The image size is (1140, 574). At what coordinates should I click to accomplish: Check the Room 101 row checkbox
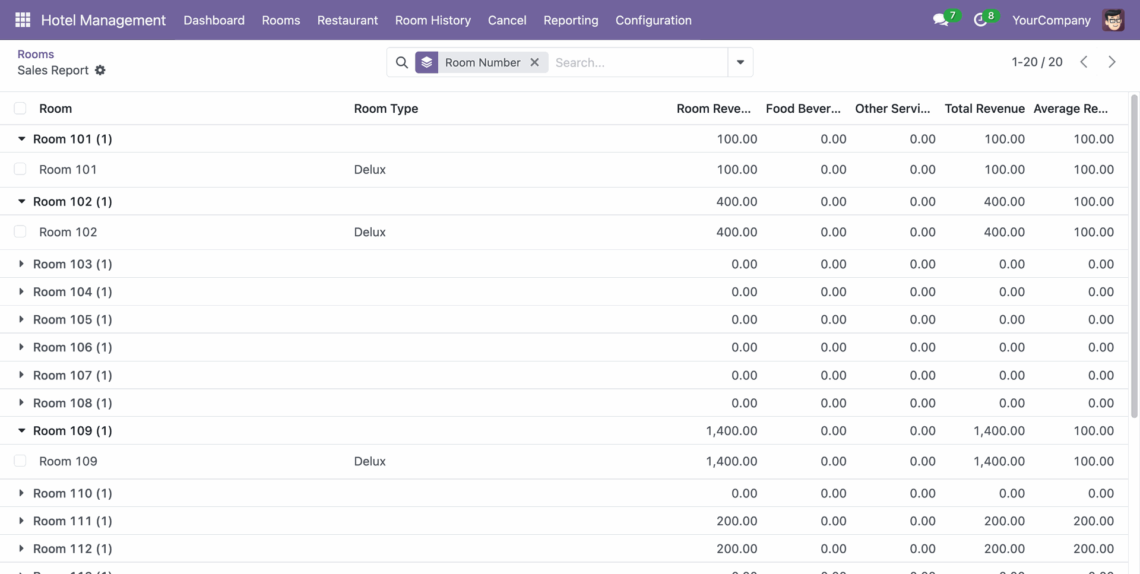tap(20, 169)
